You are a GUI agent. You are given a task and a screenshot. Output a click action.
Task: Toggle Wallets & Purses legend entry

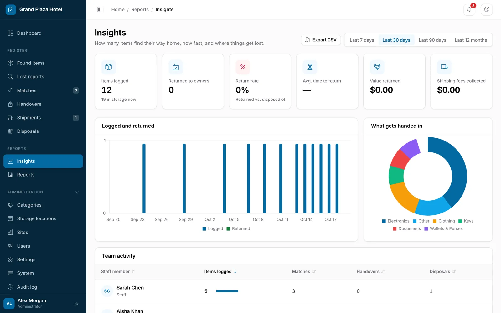click(x=443, y=229)
